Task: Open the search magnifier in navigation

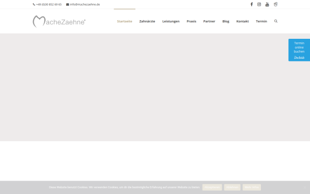Action: (x=276, y=21)
